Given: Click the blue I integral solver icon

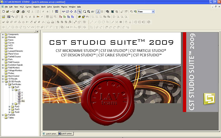Looking at the screenshot, I should pyautogui.click(x=73, y=17).
